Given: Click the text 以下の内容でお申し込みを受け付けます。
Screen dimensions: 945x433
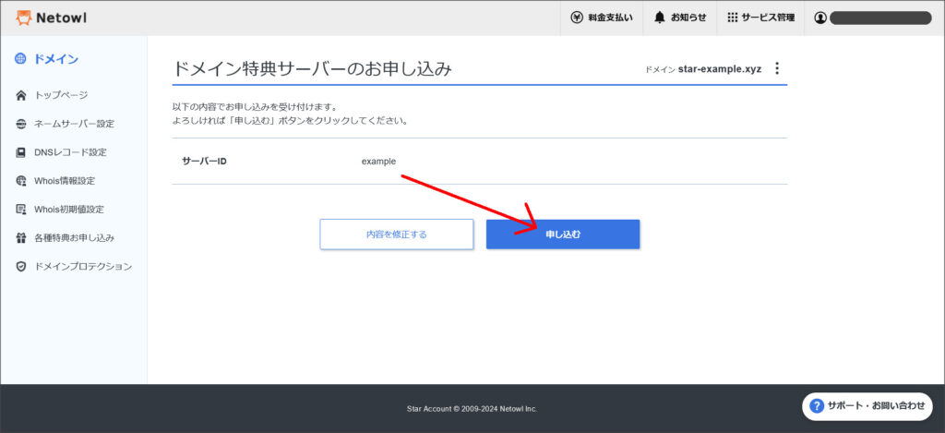Looking at the screenshot, I should coord(255,107).
